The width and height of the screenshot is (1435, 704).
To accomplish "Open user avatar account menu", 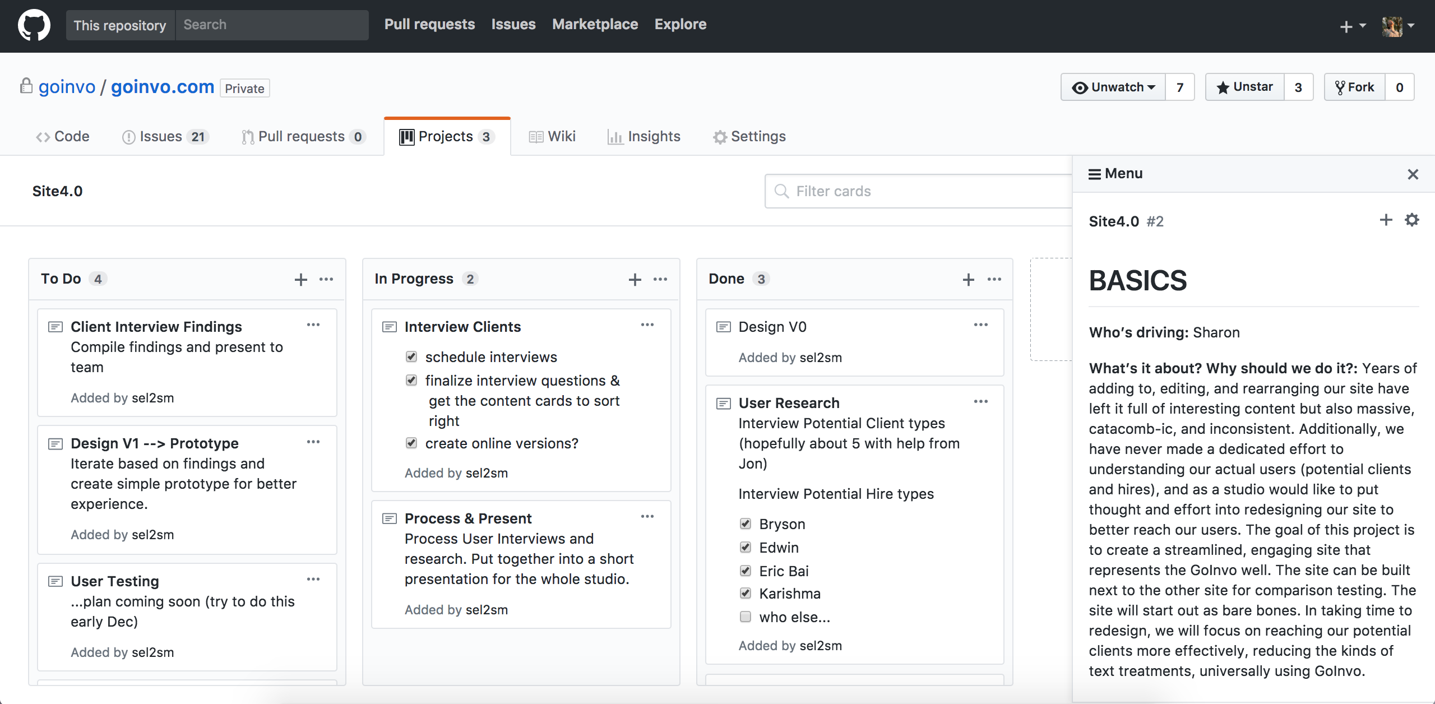I will pyautogui.click(x=1398, y=26).
